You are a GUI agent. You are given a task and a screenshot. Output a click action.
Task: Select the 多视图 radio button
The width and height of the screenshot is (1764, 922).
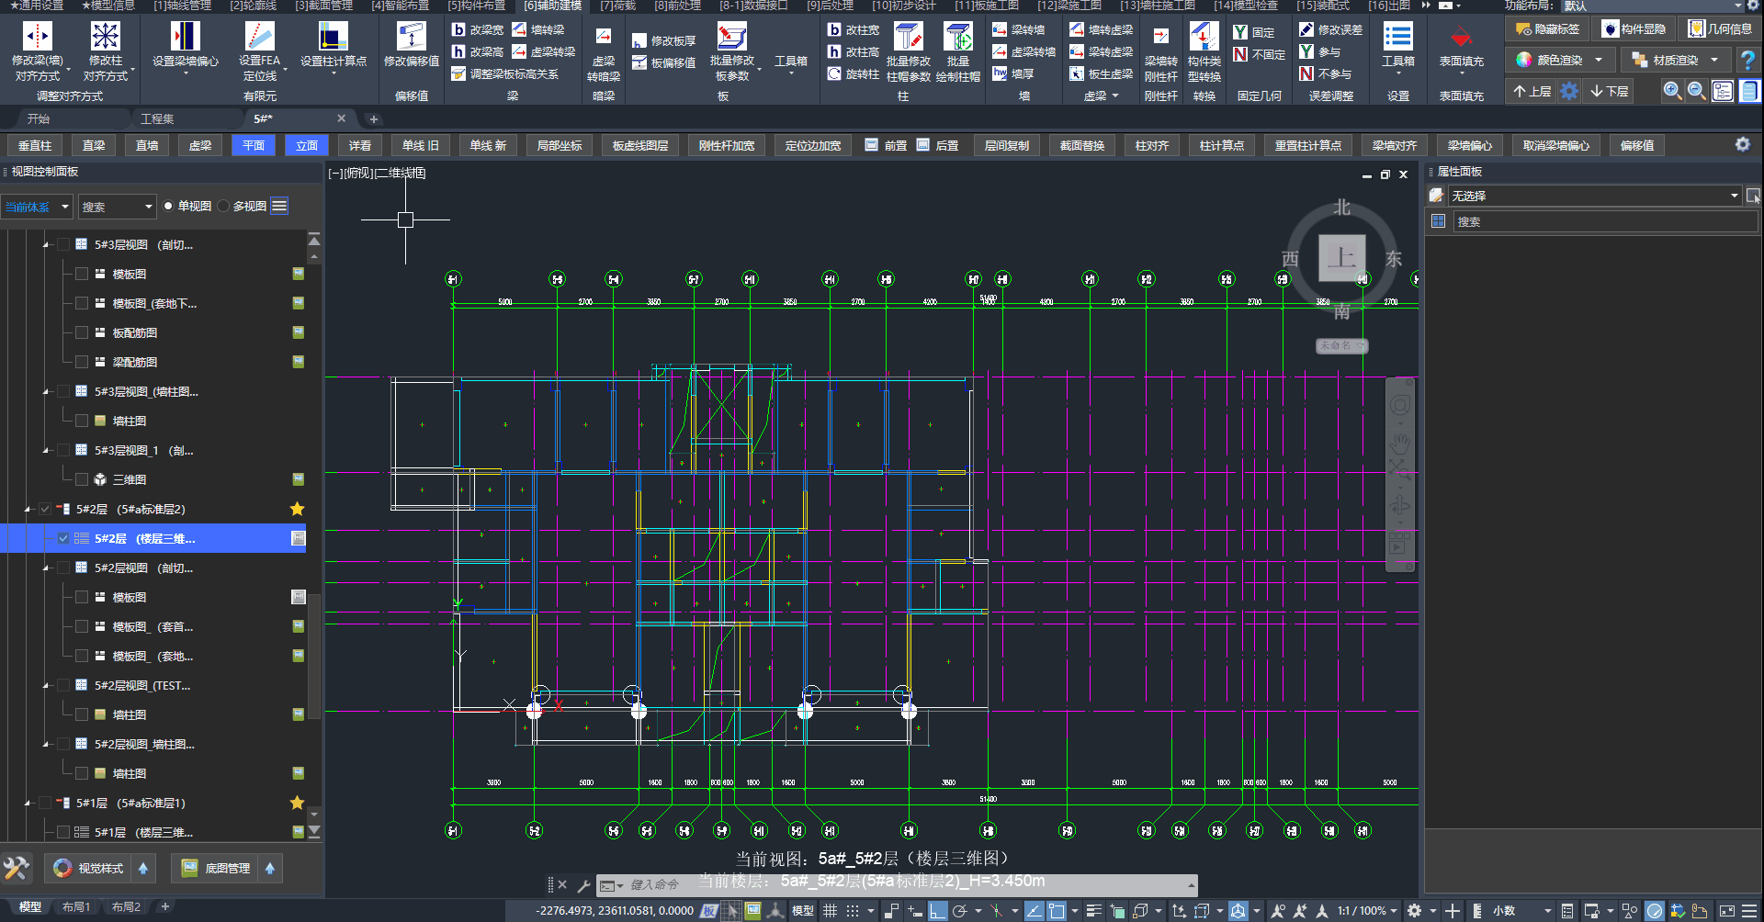coord(223,206)
